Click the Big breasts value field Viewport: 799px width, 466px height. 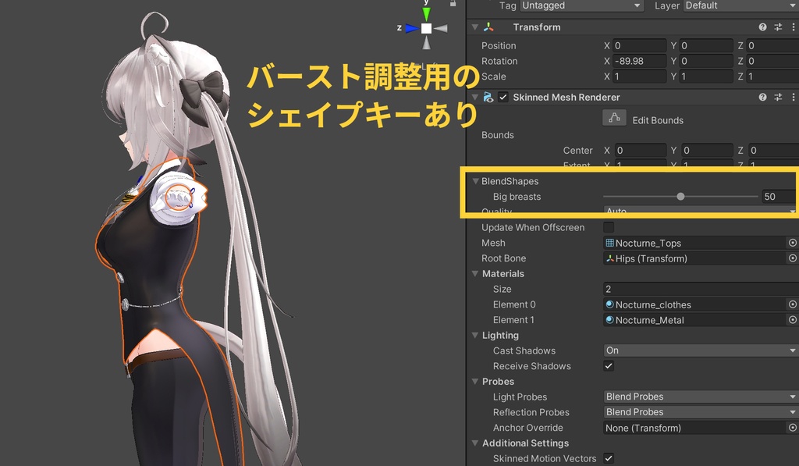(779, 196)
